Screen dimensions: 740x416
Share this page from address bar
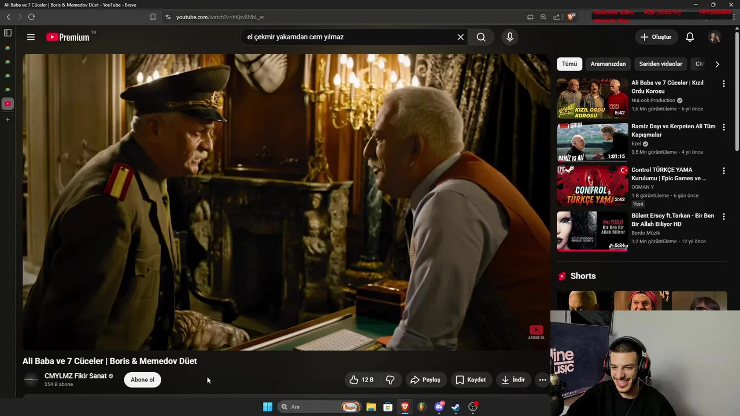pyautogui.click(x=556, y=17)
